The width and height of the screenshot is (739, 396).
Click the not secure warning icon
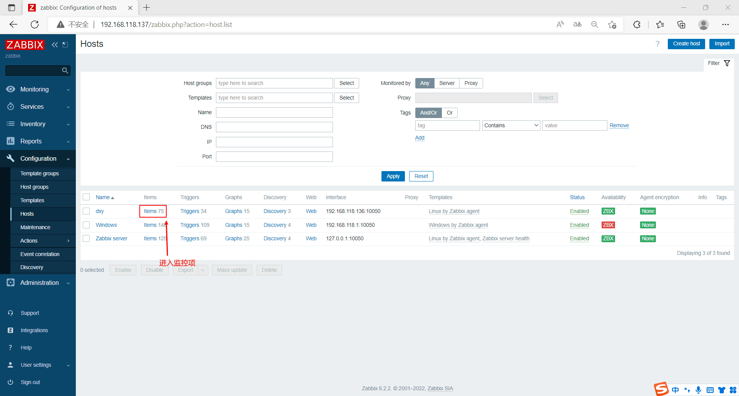click(60, 25)
